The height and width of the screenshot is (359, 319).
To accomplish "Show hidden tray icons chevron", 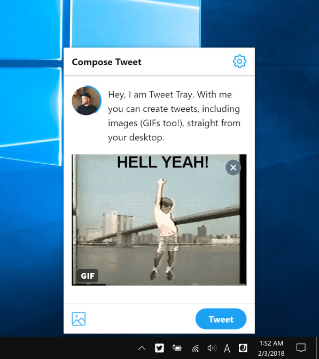I will tap(142, 348).
